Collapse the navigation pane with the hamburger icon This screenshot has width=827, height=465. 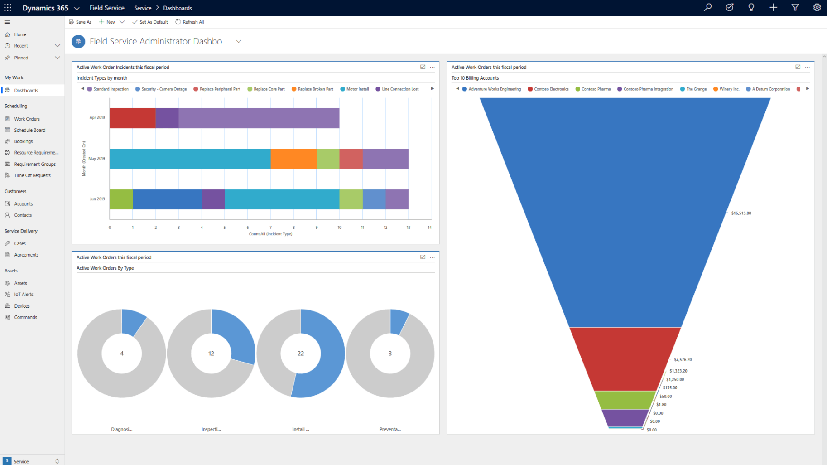tap(7, 22)
